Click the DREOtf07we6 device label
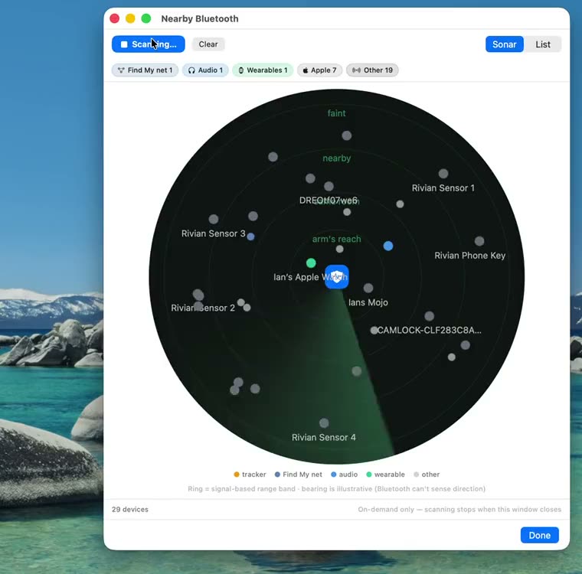The image size is (582, 574). pos(328,201)
